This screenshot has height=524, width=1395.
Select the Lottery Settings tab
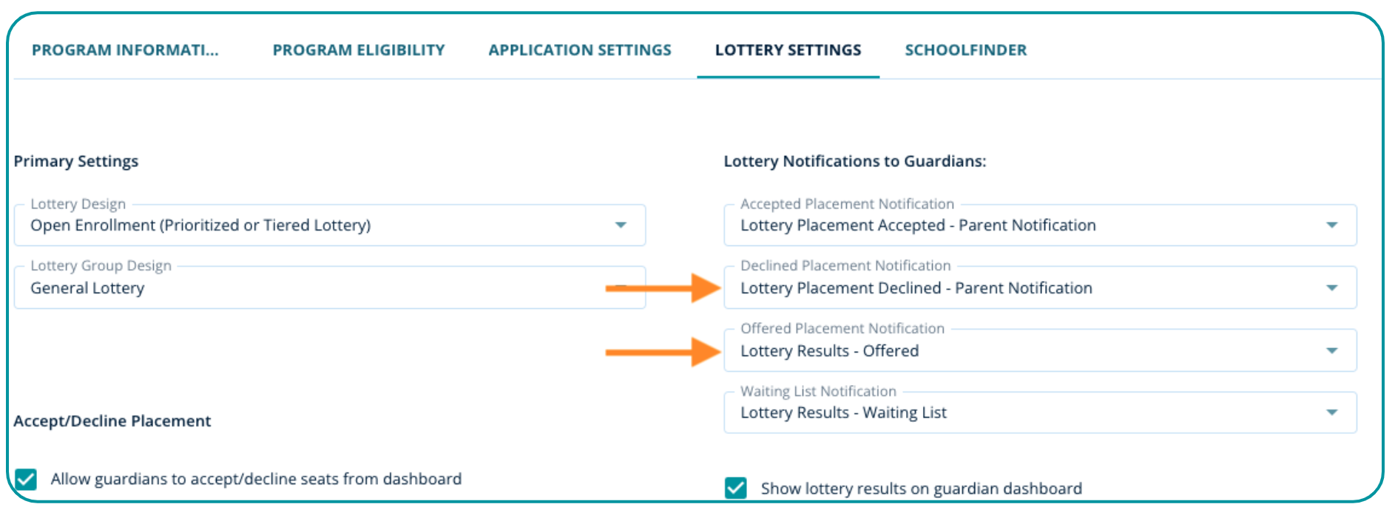[x=788, y=50]
